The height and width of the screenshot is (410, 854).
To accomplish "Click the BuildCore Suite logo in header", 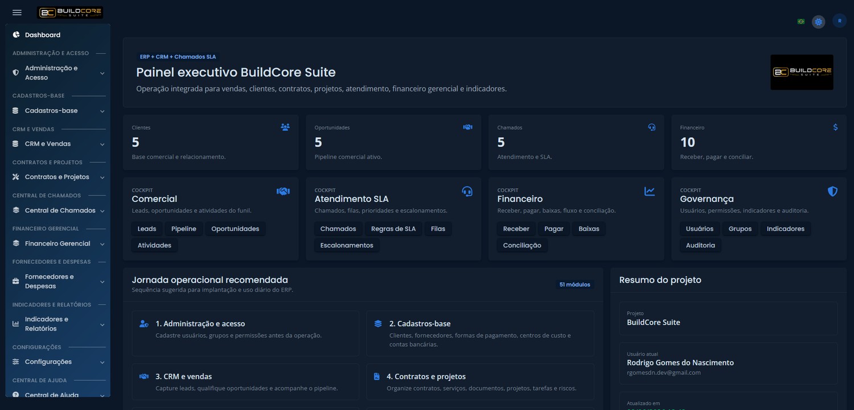I will (x=70, y=13).
